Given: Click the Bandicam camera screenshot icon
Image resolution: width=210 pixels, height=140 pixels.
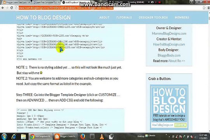Looking at the screenshot, I should pyautogui.click(x=152, y=2).
